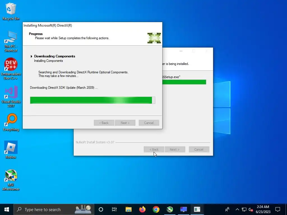
Task: Click Back in the DirectX installer
Action: point(104,123)
